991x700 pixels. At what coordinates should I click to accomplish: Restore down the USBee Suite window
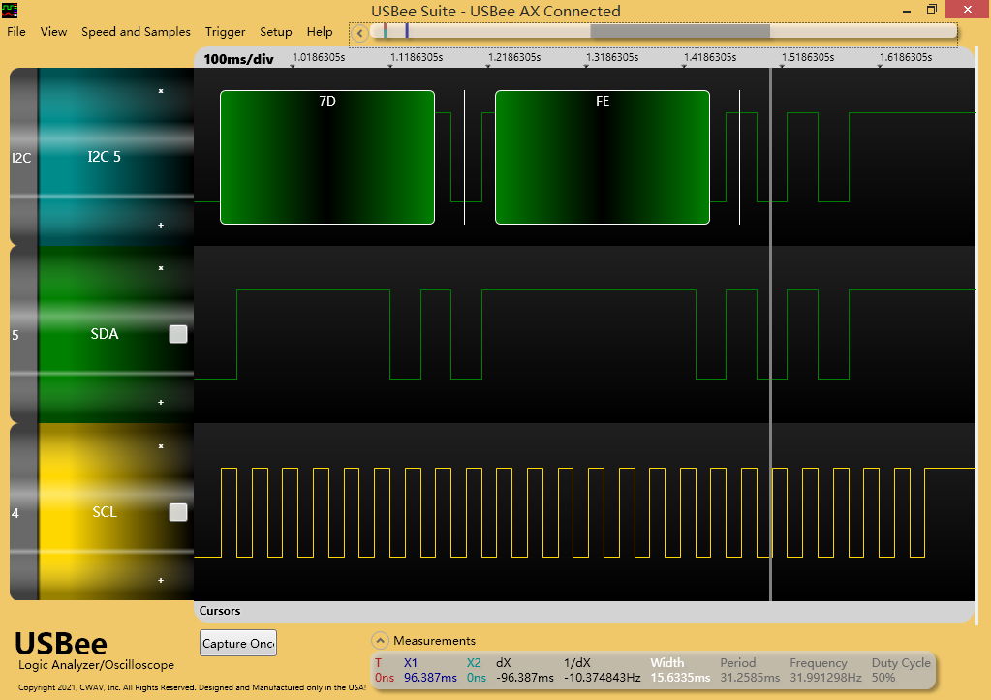tap(932, 10)
